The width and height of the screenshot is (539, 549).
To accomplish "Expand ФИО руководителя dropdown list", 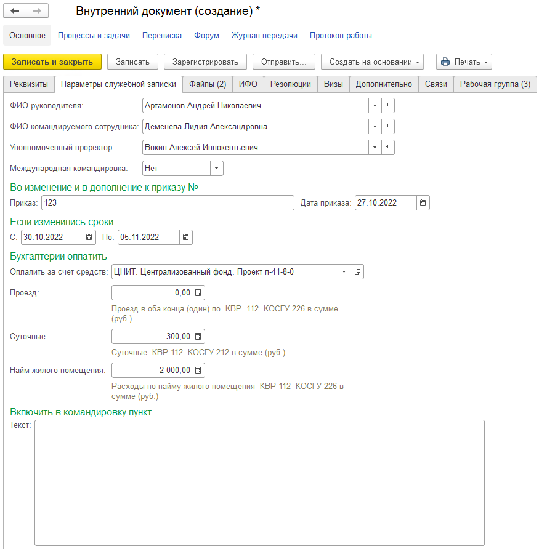I will click(x=375, y=105).
